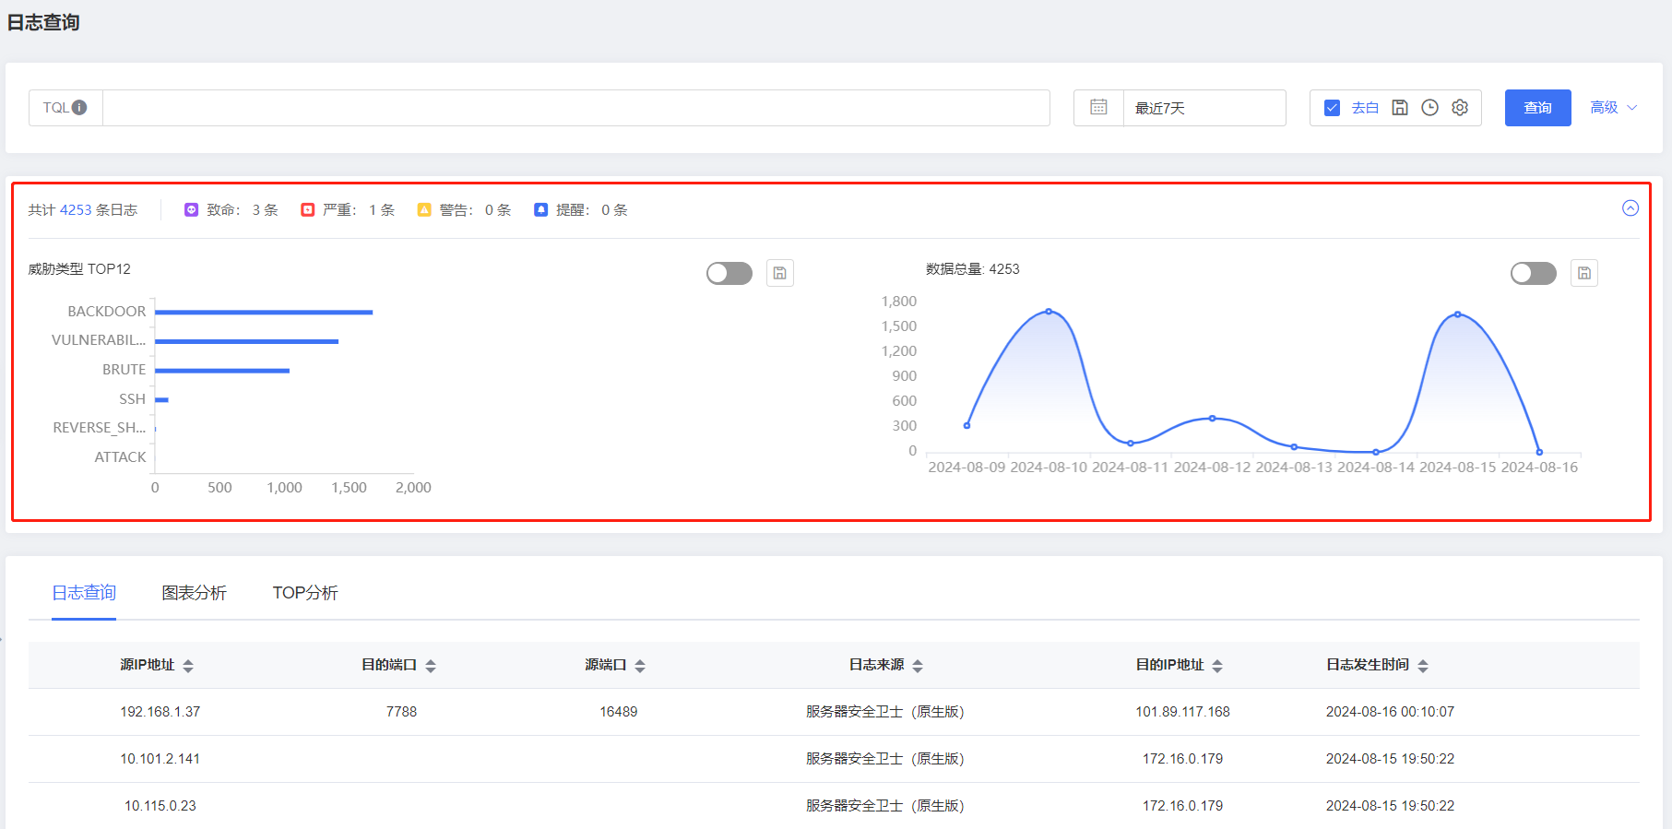Toggle switch for data total chart
Viewport: 1672px width, 829px height.
pos(1534,273)
